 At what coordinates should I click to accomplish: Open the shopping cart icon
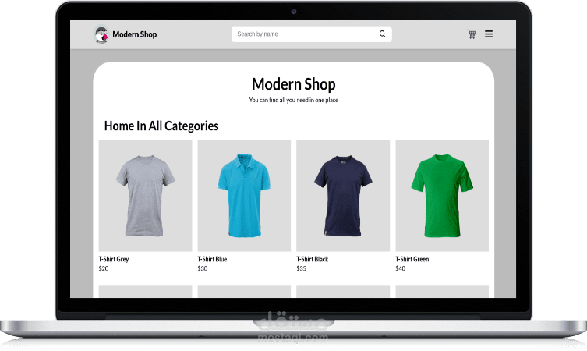tap(472, 34)
